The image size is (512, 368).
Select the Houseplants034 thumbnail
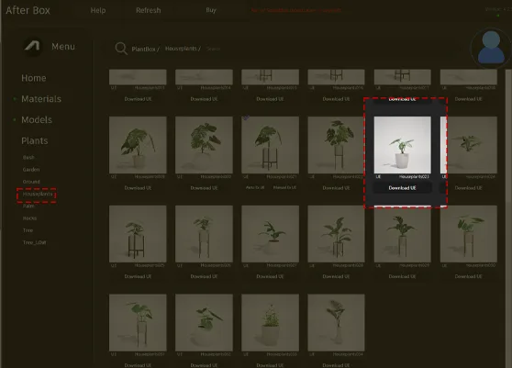point(336,323)
